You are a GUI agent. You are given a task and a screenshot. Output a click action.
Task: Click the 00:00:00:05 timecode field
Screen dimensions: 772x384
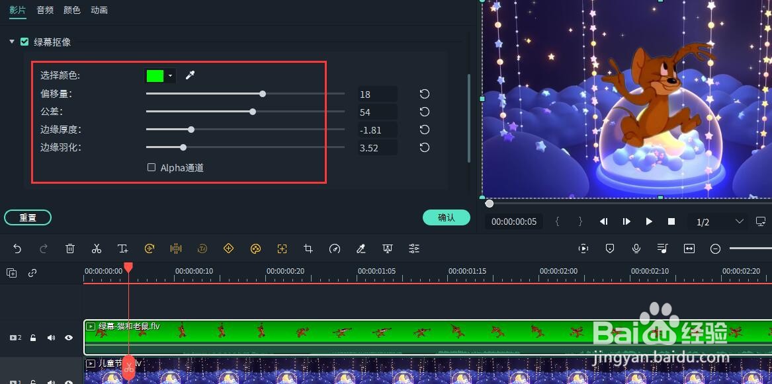pyautogui.click(x=514, y=222)
